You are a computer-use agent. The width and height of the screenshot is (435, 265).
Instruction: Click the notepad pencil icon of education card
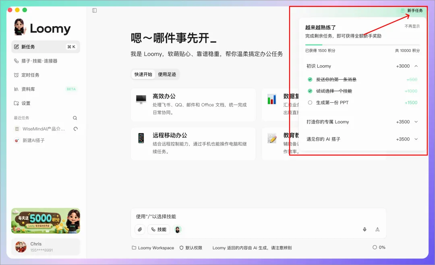[x=271, y=138]
